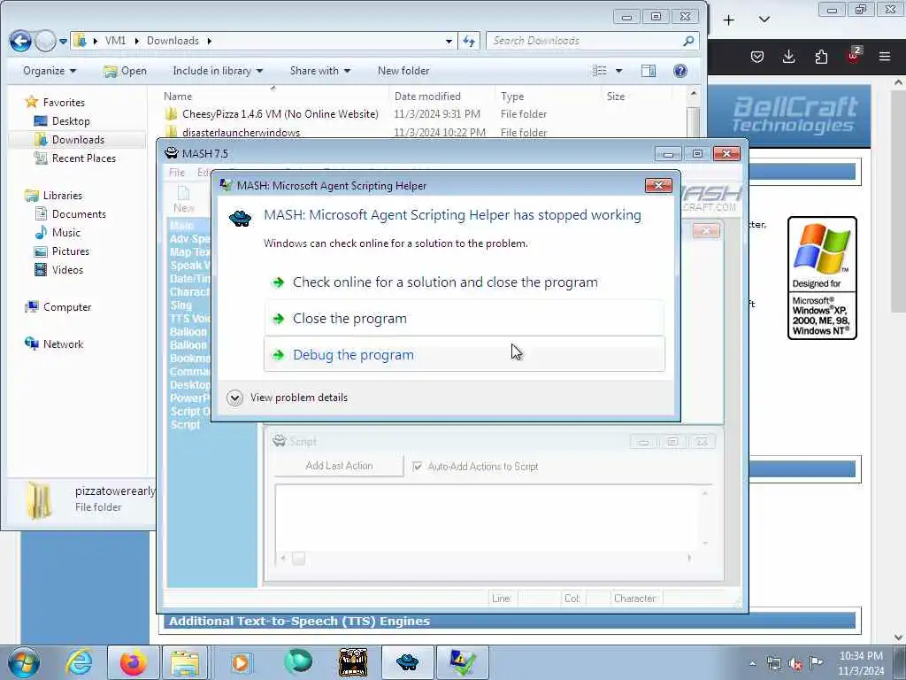Sort files by the Type column header
906x680 pixels.
(512, 96)
